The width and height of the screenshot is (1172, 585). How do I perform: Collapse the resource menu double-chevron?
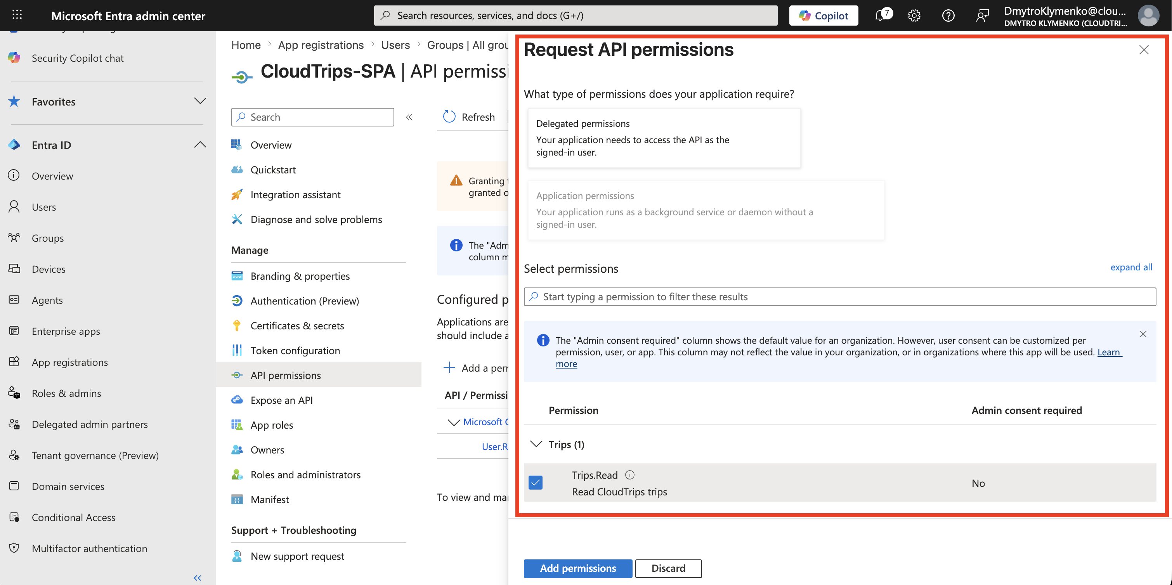(x=409, y=117)
